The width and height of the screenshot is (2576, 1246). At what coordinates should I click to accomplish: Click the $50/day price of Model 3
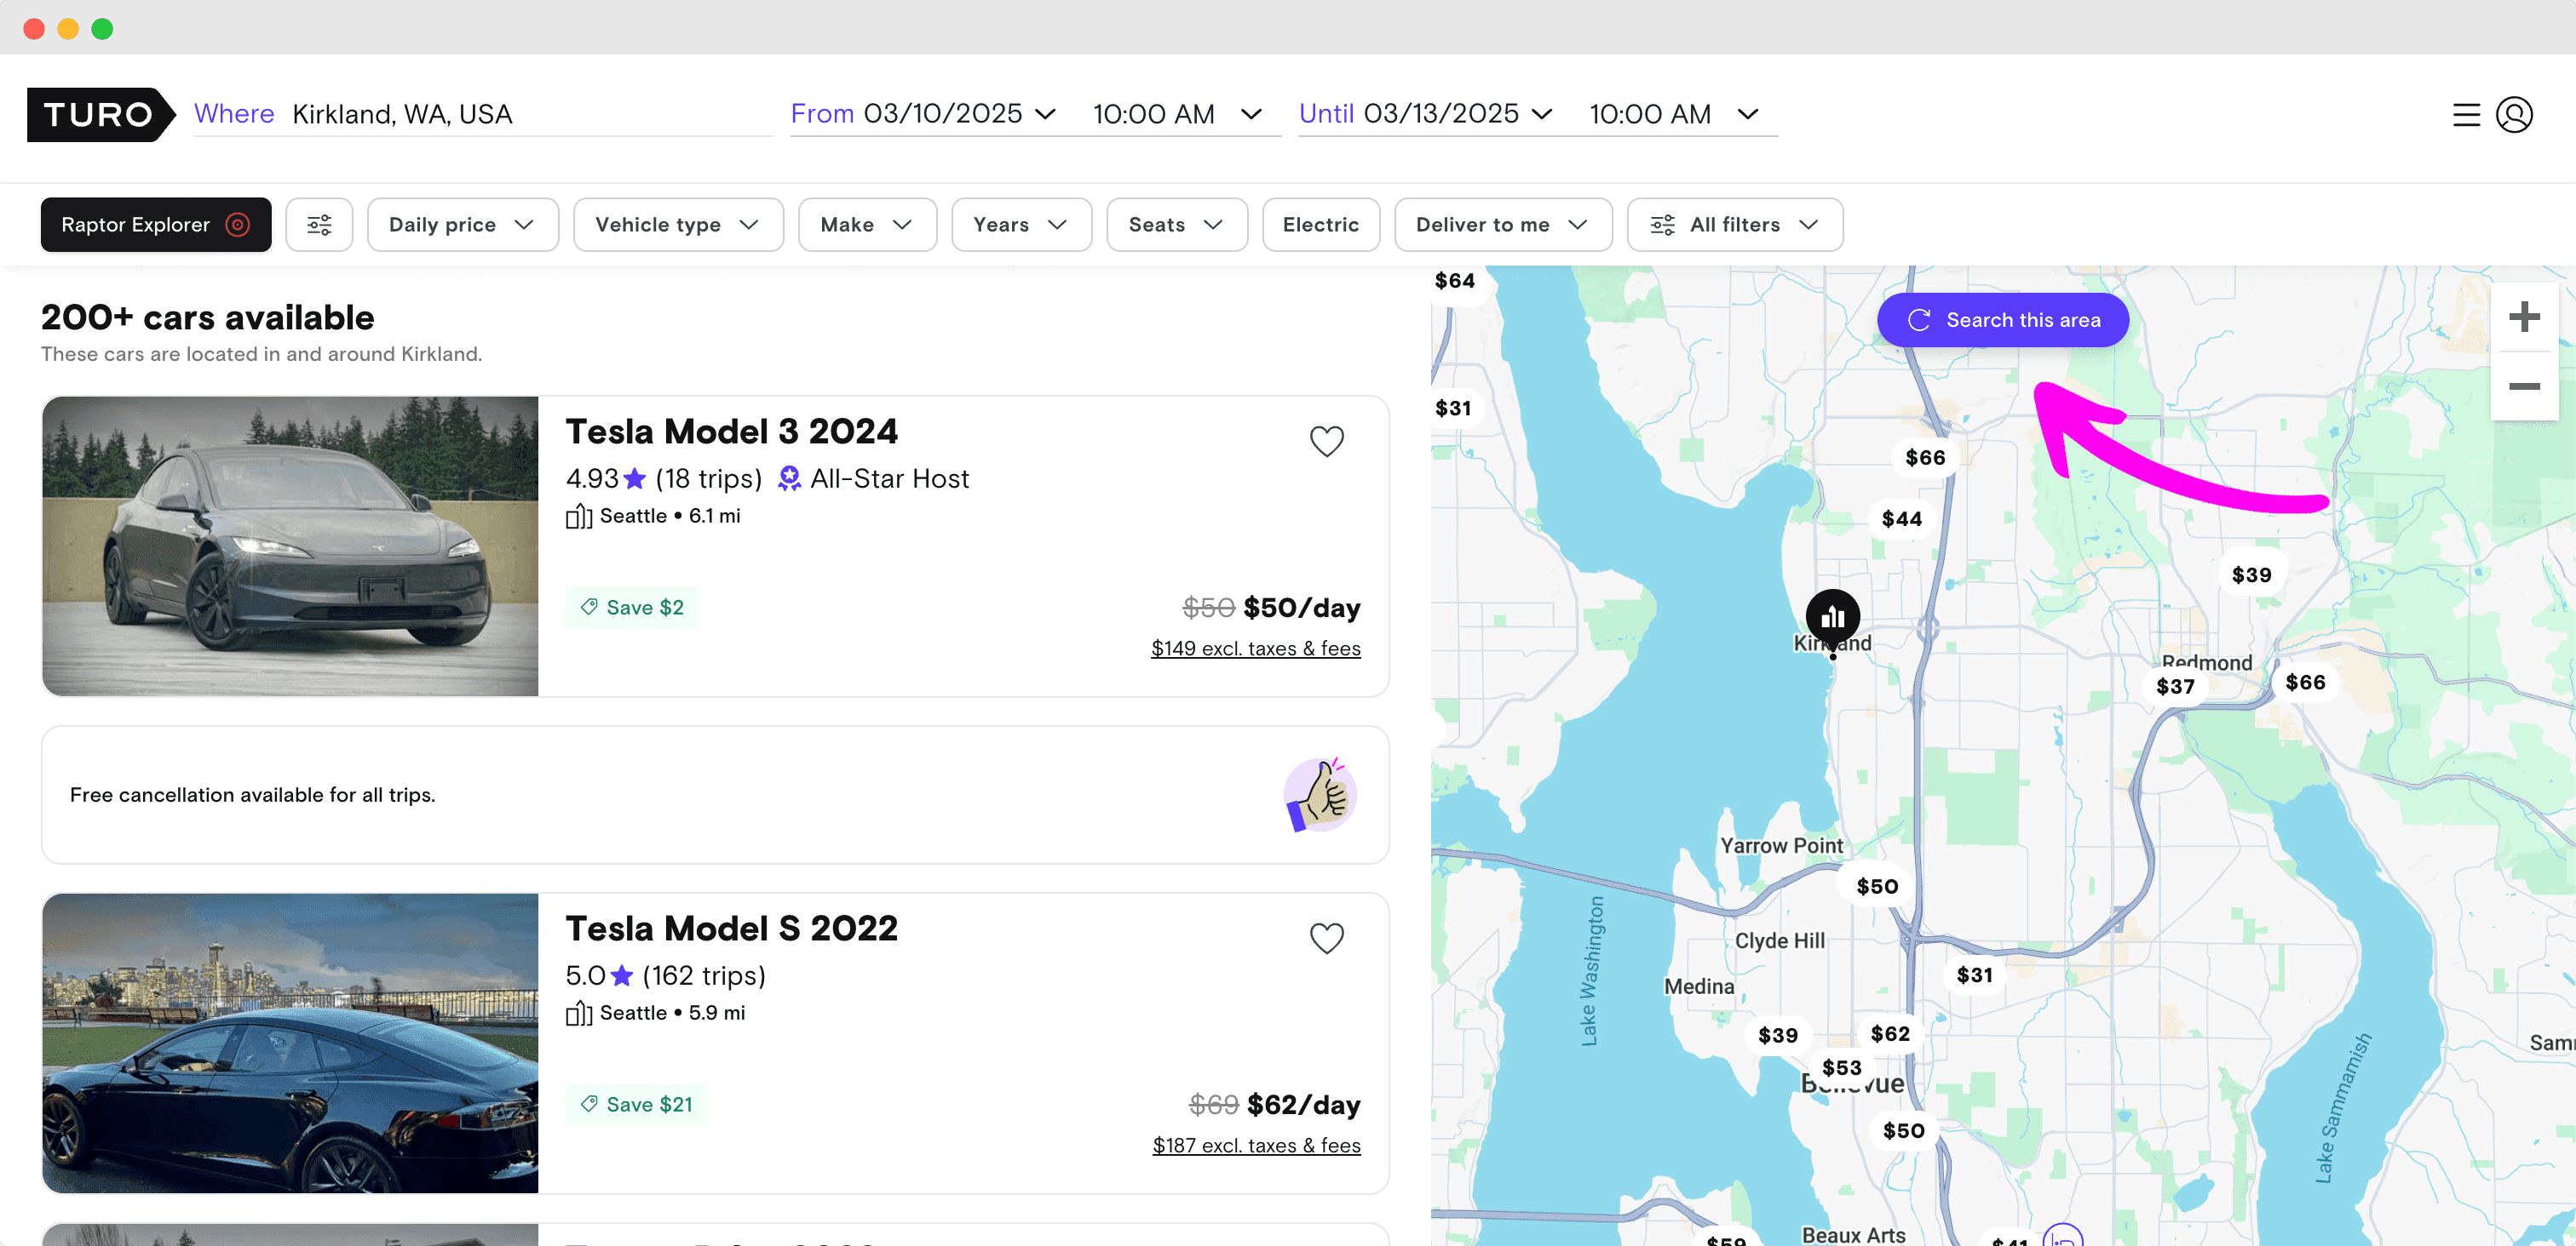(1301, 608)
